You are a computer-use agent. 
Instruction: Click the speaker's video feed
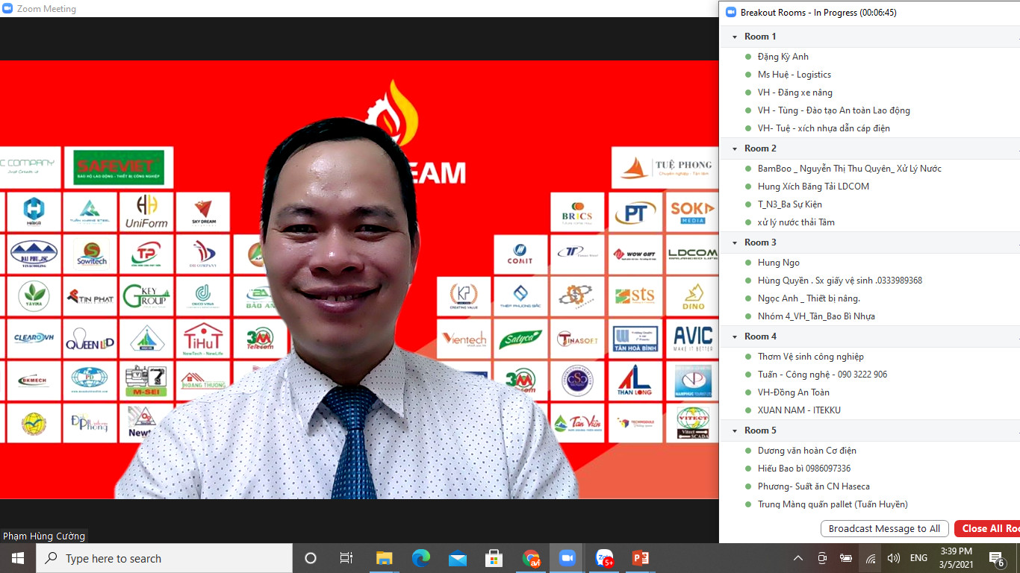358,280
